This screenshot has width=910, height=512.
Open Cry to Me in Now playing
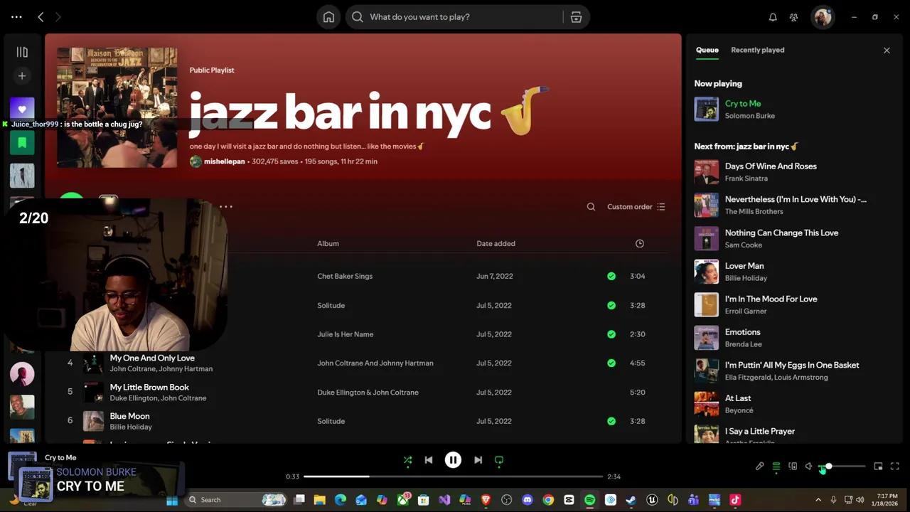pos(742,104)
